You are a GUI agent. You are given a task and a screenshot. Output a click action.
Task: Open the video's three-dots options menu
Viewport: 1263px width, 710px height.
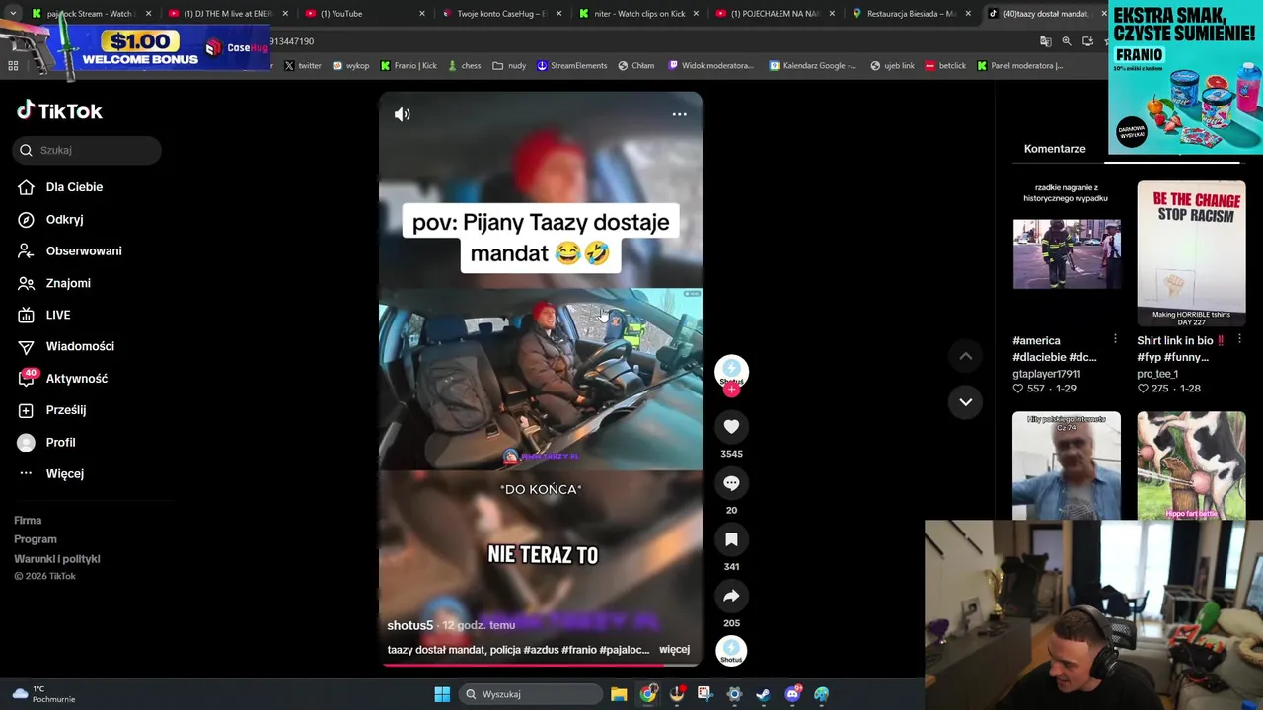click(679, 114)
